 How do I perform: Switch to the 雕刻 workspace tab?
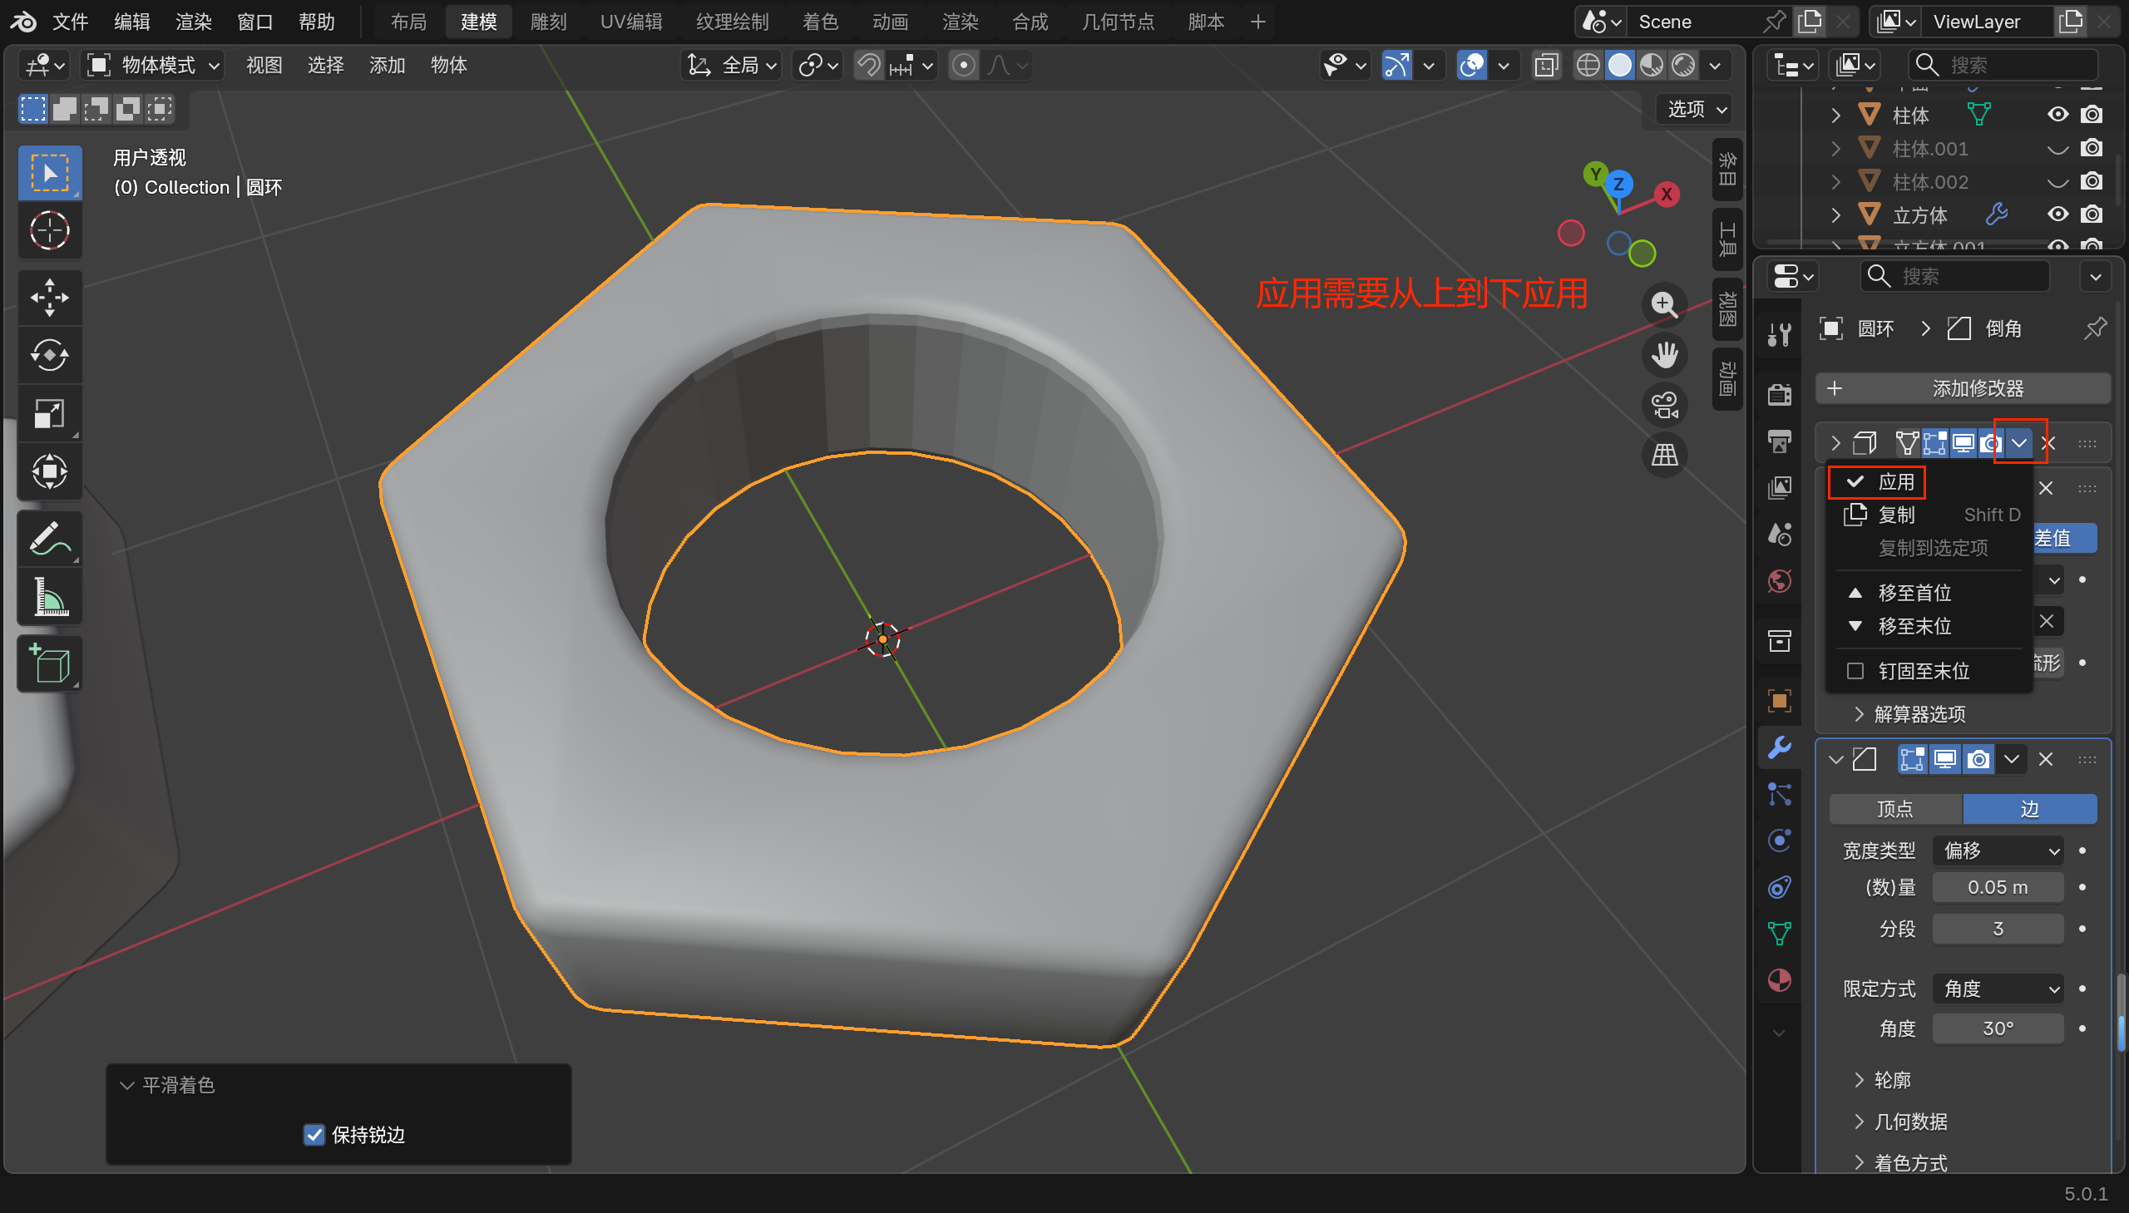pos(548,22)
